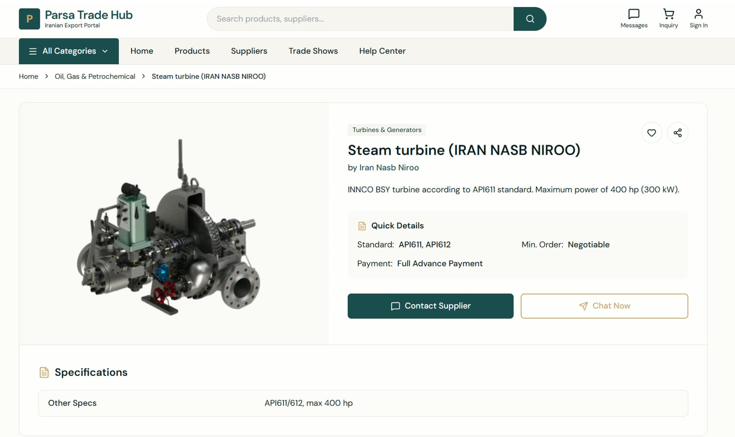735x437 pixels.
Task: Visit the Iran Nasb Niroo supplier link
Action: pos(389,168)
